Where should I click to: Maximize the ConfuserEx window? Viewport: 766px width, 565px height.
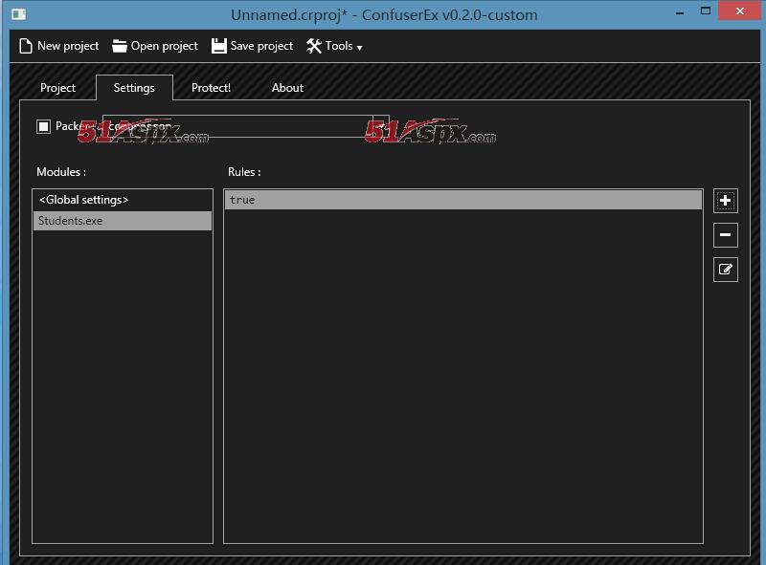click(706, 11)
